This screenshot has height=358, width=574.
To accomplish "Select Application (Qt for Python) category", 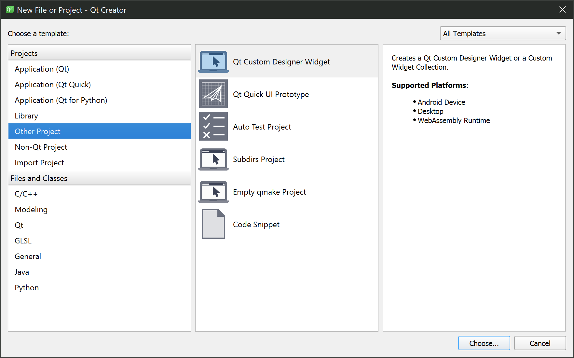I will tap(61, 100).
